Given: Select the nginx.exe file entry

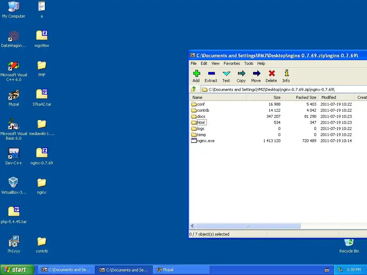Looking at the screenshot, I should click(203, 140).
